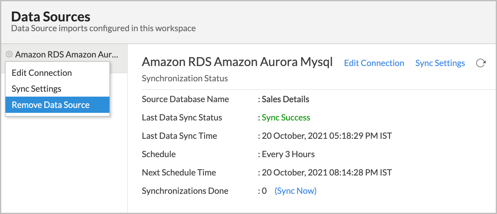Click the Source Database Name label
Screen dimensions: 497x214
pos(186,99)
